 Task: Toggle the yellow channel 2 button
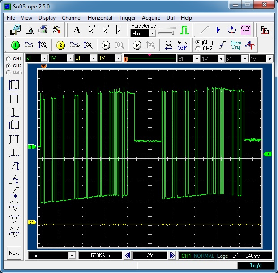[61, 45]
